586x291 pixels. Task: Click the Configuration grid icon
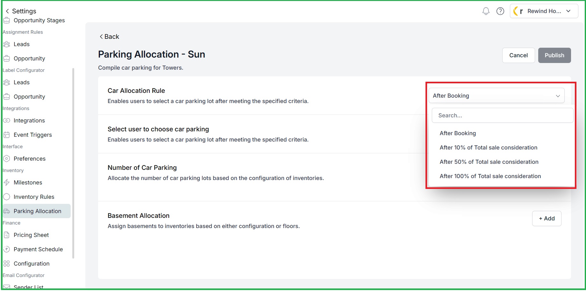click(x=6, y=264)
